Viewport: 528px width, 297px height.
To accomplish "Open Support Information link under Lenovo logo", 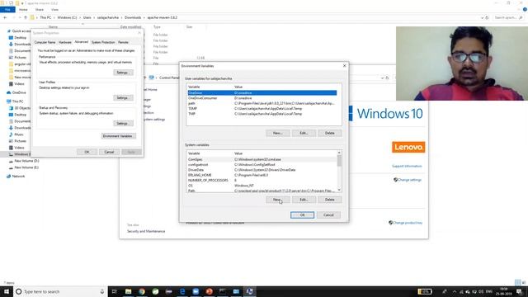I will pyautogui.click(x=407, y=166).
